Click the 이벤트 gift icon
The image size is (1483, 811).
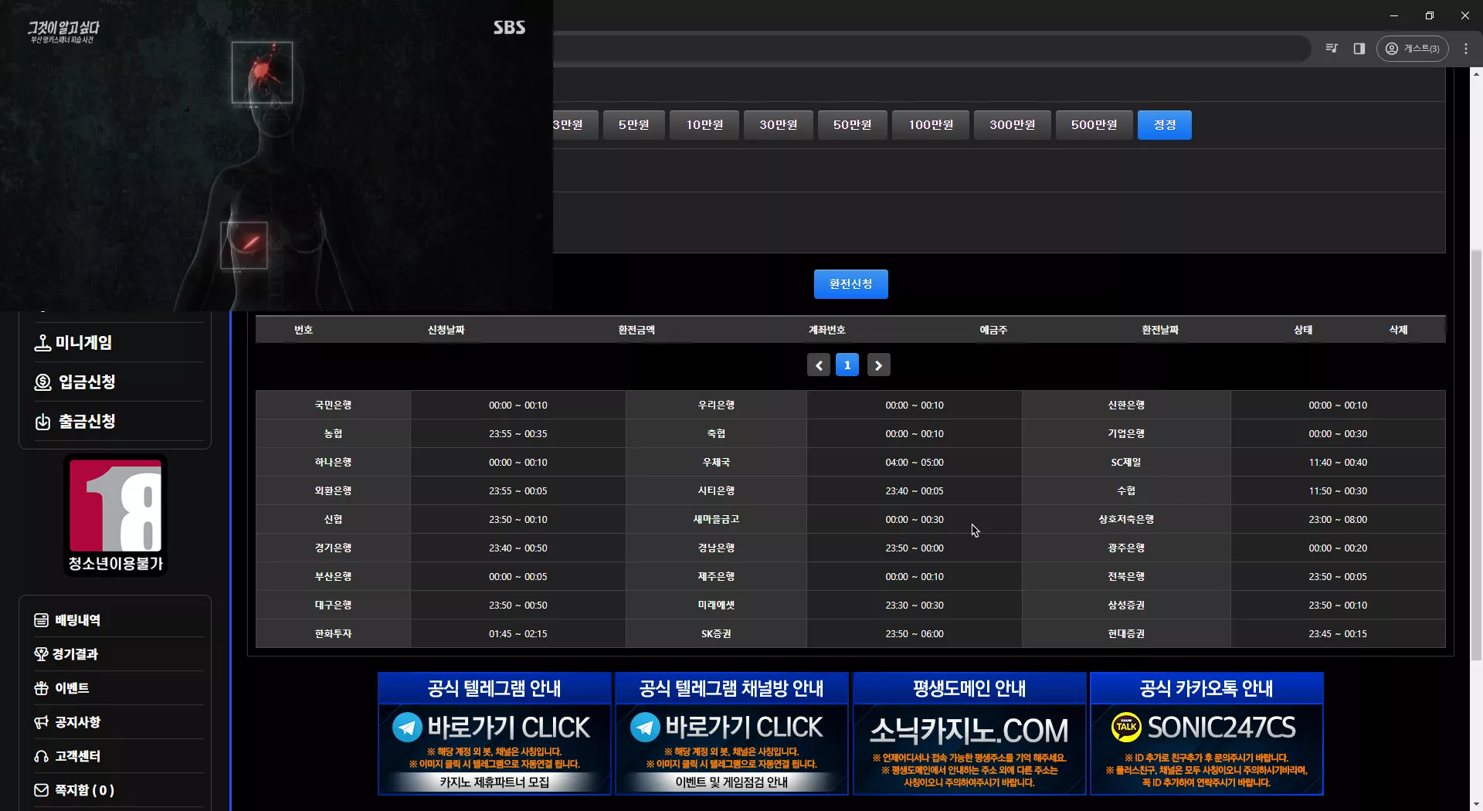[42, 688]
